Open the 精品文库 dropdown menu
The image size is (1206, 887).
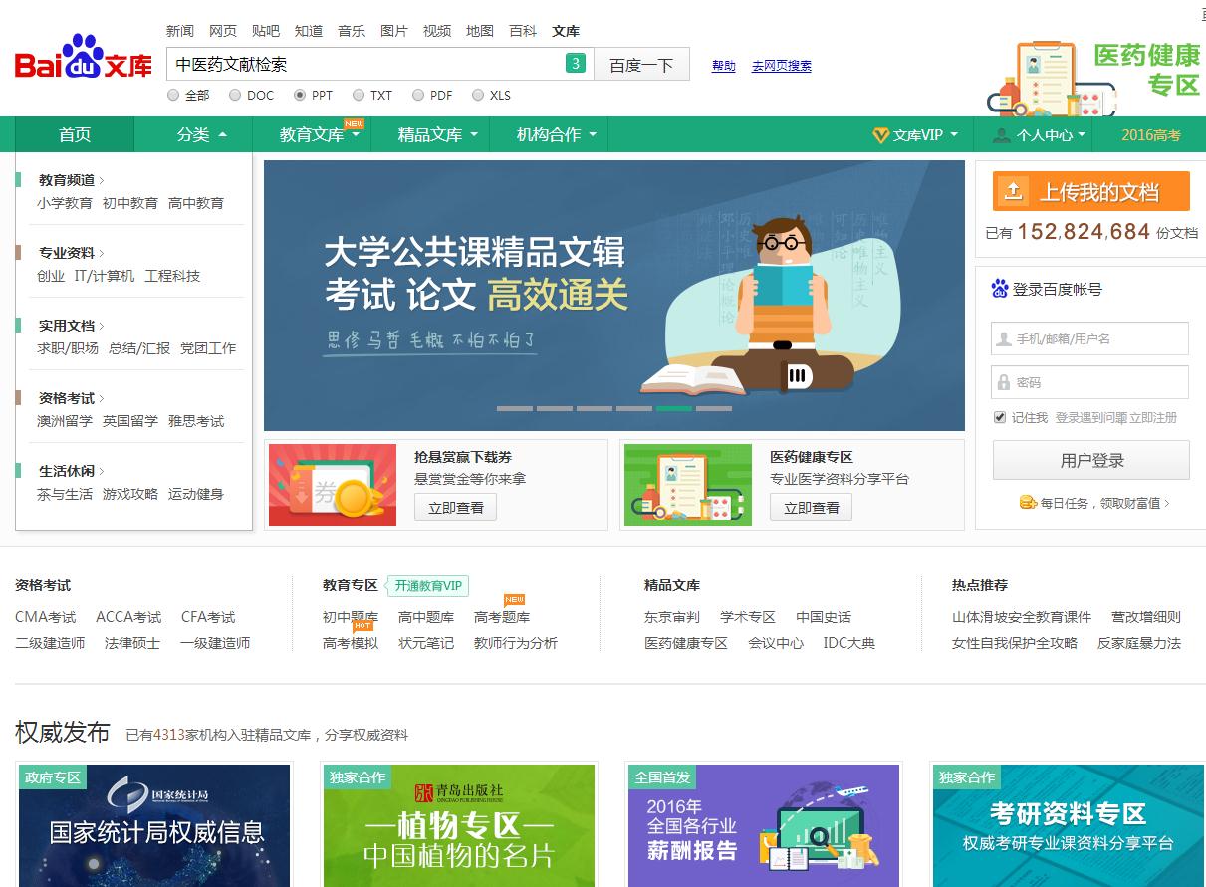[x=437, y=135]
